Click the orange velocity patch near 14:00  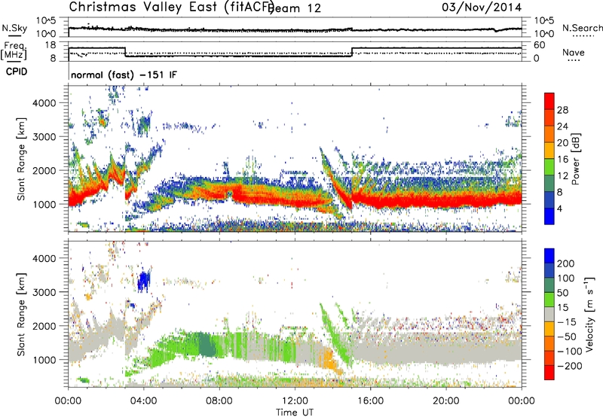click(x=328, y=358)
